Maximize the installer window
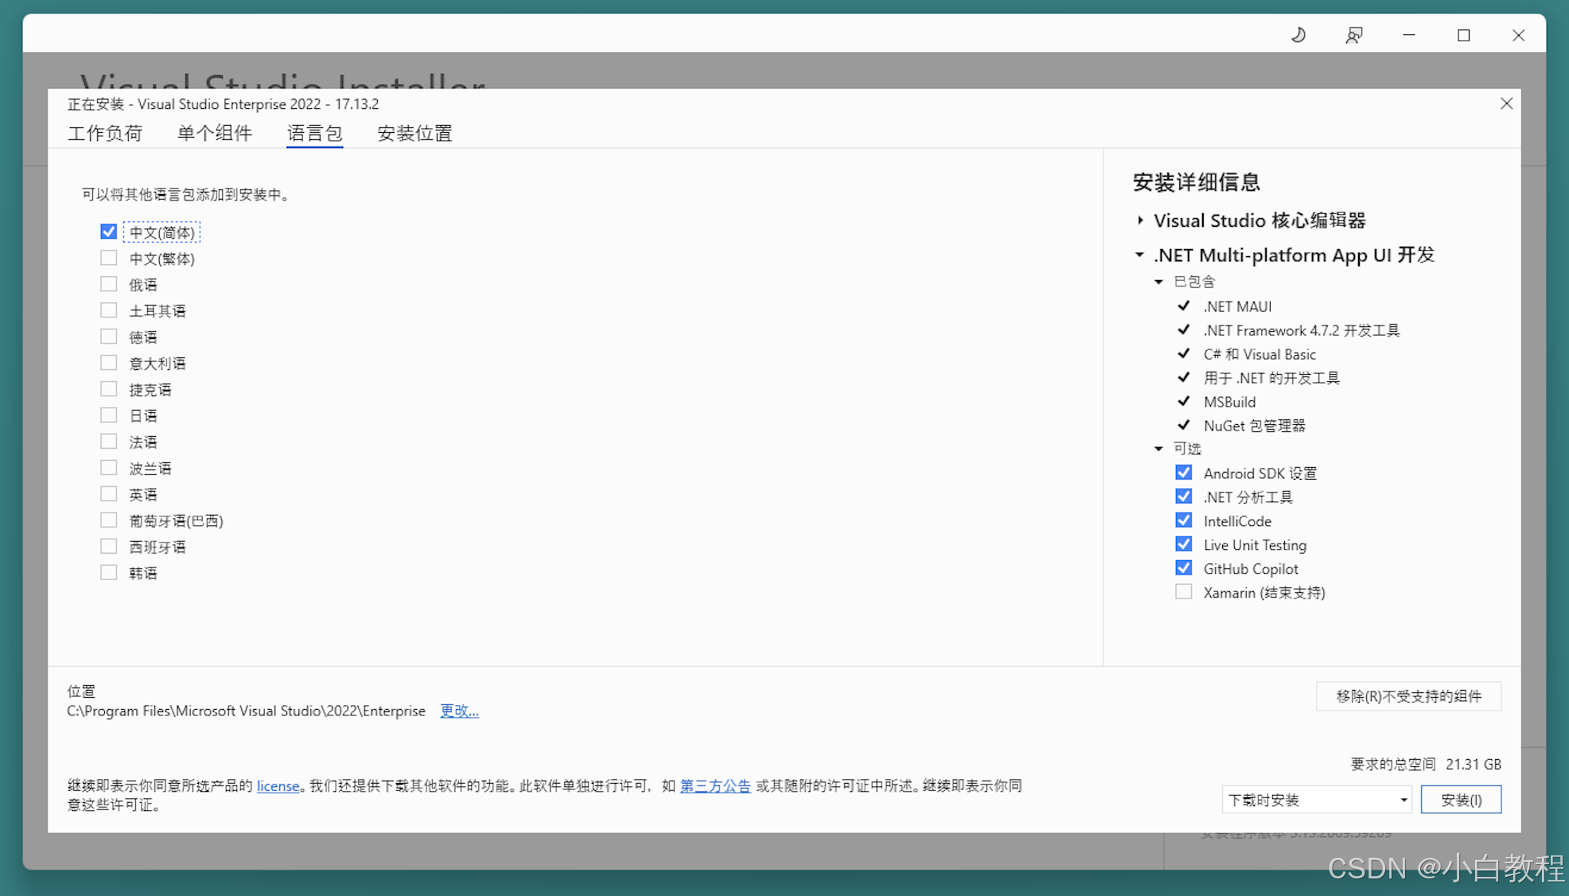 [1463, 35]
